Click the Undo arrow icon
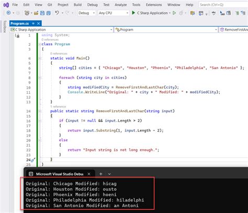The width and height of the screenshot is (248, 213). [57, 13]
